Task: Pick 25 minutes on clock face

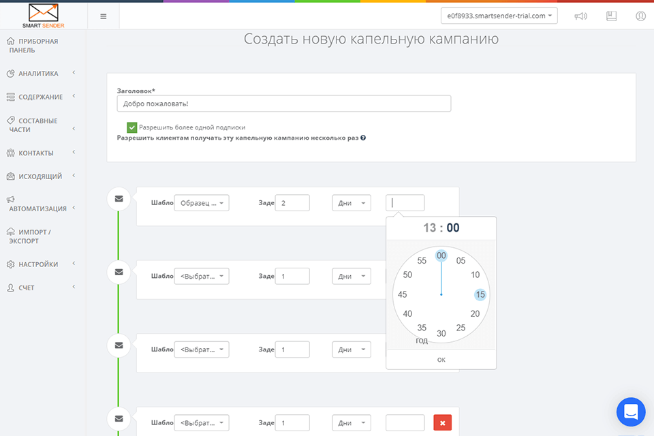Action: point(461,328)
